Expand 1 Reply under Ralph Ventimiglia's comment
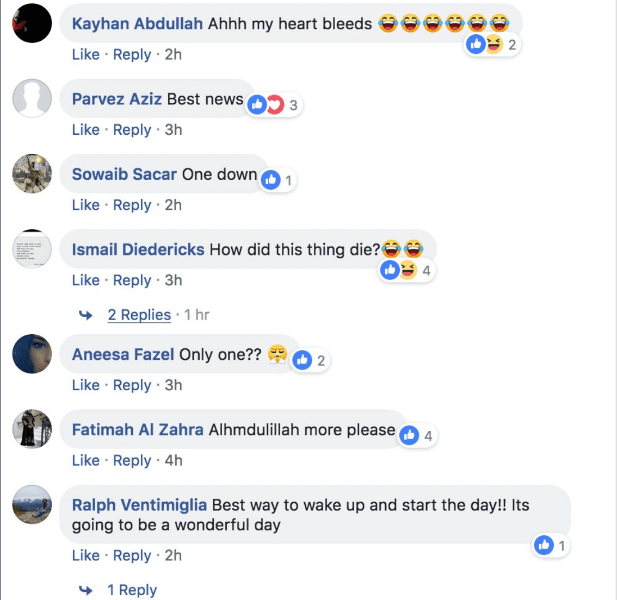Viewport: 617px width, 600px height. click(132, 590)
